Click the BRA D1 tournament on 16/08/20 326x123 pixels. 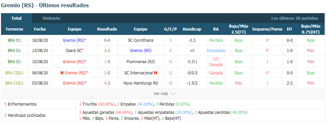pyautogui.click(x=14, y=40)
